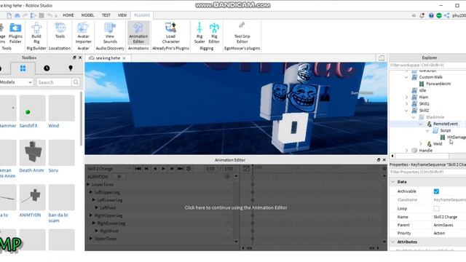Open the Toolbox Creations lightbulb tab
The height and width of the screenshot is (262, 466).
click(71, 68)
